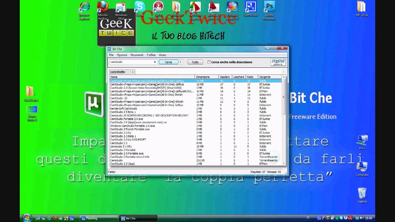Image resolution: width=395 pixels, height=222 pixels.
Task: Sort results by Ratio column
Action: click(252, 77)
